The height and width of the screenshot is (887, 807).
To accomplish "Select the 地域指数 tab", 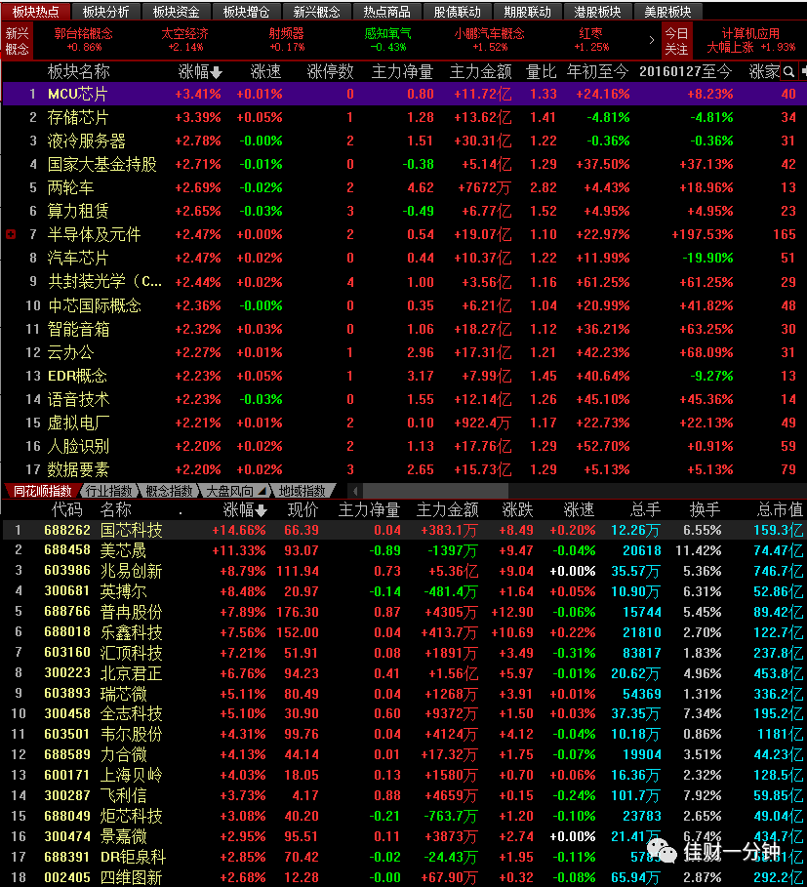I will pos(302,491).
